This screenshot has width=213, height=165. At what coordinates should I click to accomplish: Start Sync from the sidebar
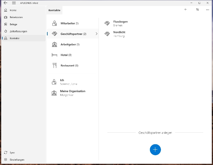24,153
